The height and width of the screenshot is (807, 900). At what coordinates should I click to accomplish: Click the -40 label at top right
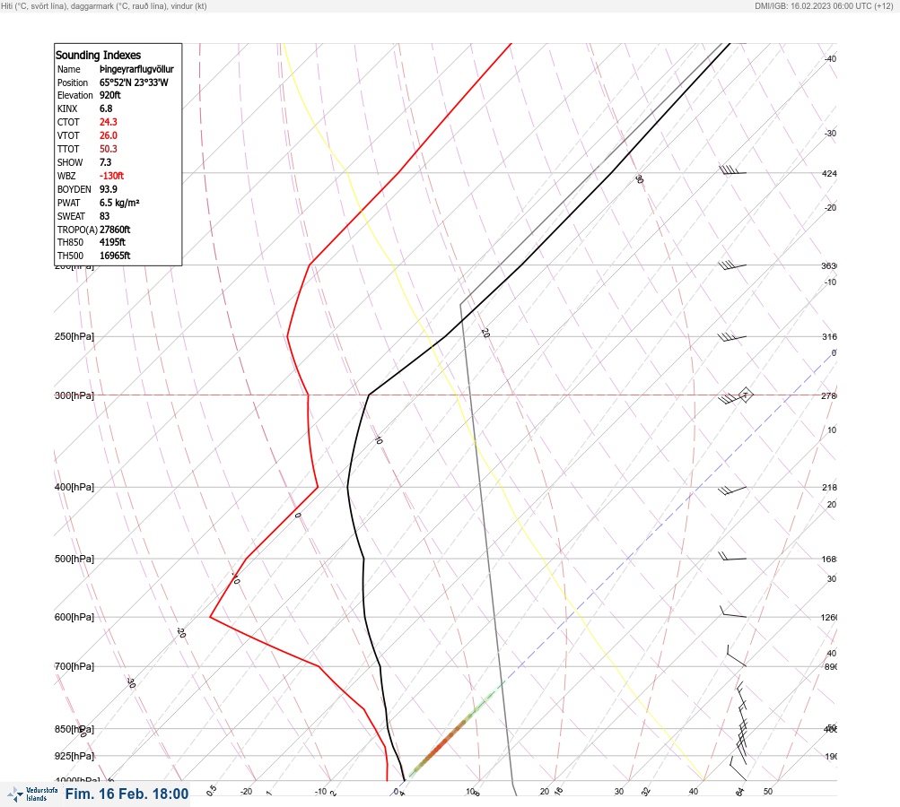[x=831, y=58]
